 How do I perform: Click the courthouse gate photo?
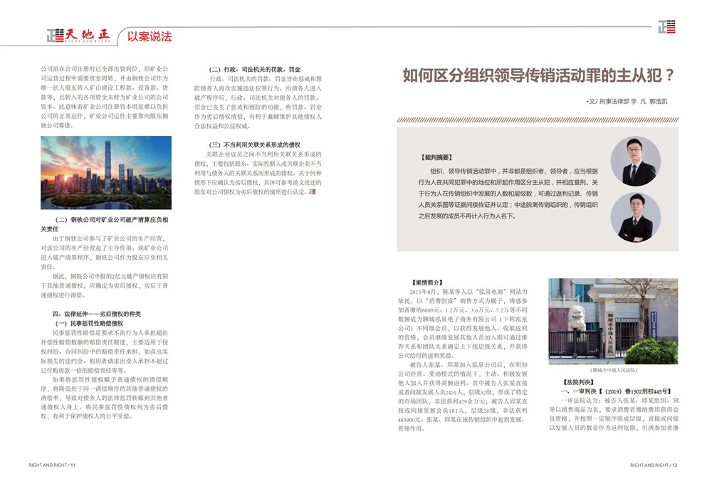point(613,322)
